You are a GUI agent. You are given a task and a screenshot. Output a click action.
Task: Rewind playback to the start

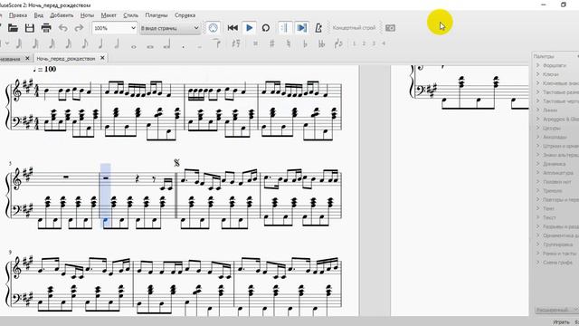point(233,28)
